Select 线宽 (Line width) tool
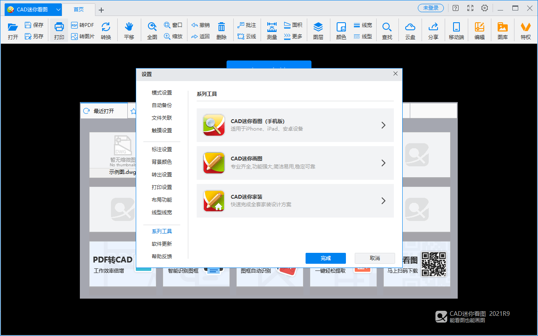The image size is (538, 336). 363,25
